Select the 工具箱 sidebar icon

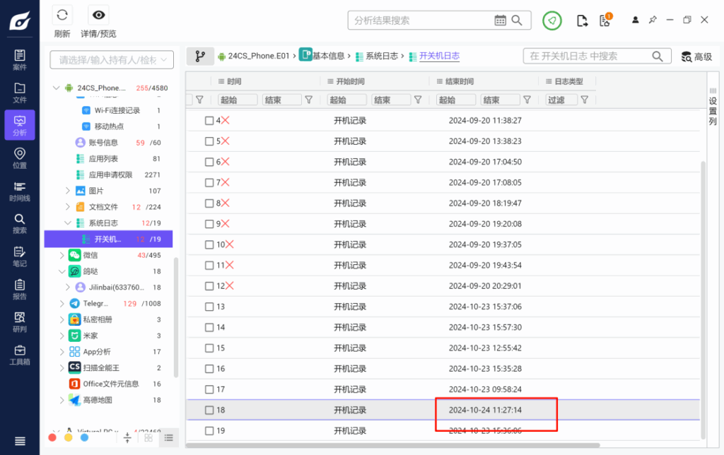tap(19, 353)
